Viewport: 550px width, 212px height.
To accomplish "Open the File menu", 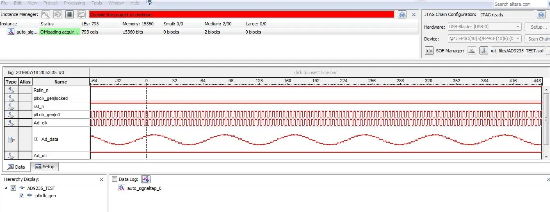I will [x=5, y=3].
